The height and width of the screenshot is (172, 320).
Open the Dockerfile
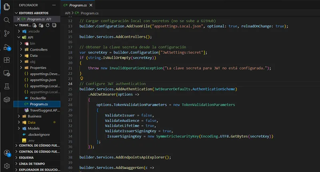tap(38, 98)
